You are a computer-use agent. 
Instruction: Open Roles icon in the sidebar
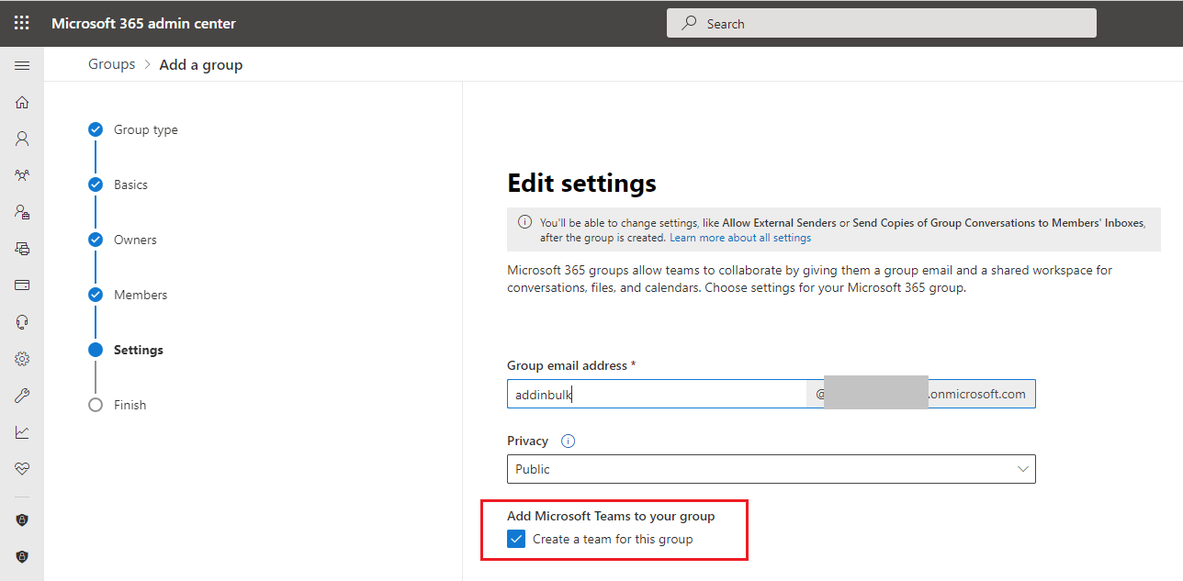pyautogui.click(x=22, y=211)
